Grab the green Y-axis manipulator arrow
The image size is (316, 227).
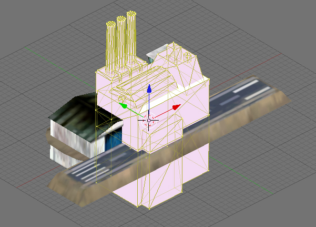tap(123, 105)
